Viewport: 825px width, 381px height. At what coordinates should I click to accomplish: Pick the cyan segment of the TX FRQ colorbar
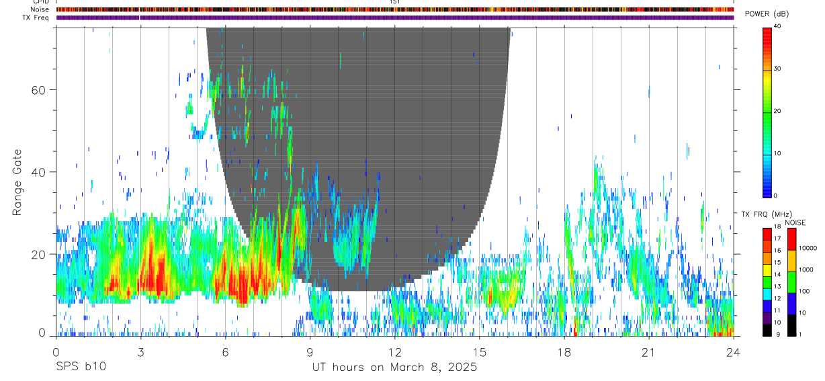(767, 294)
